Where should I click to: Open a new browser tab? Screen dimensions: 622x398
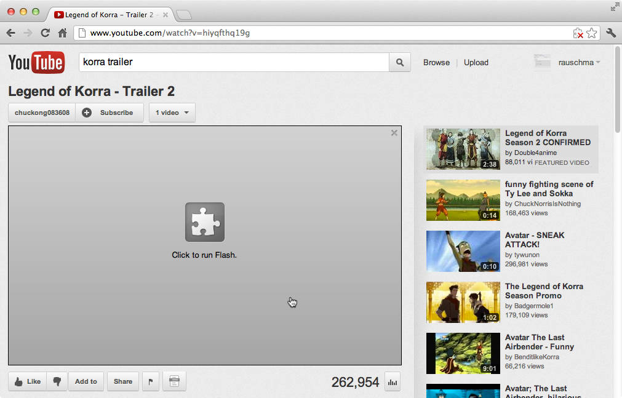[x=184, y=15]
